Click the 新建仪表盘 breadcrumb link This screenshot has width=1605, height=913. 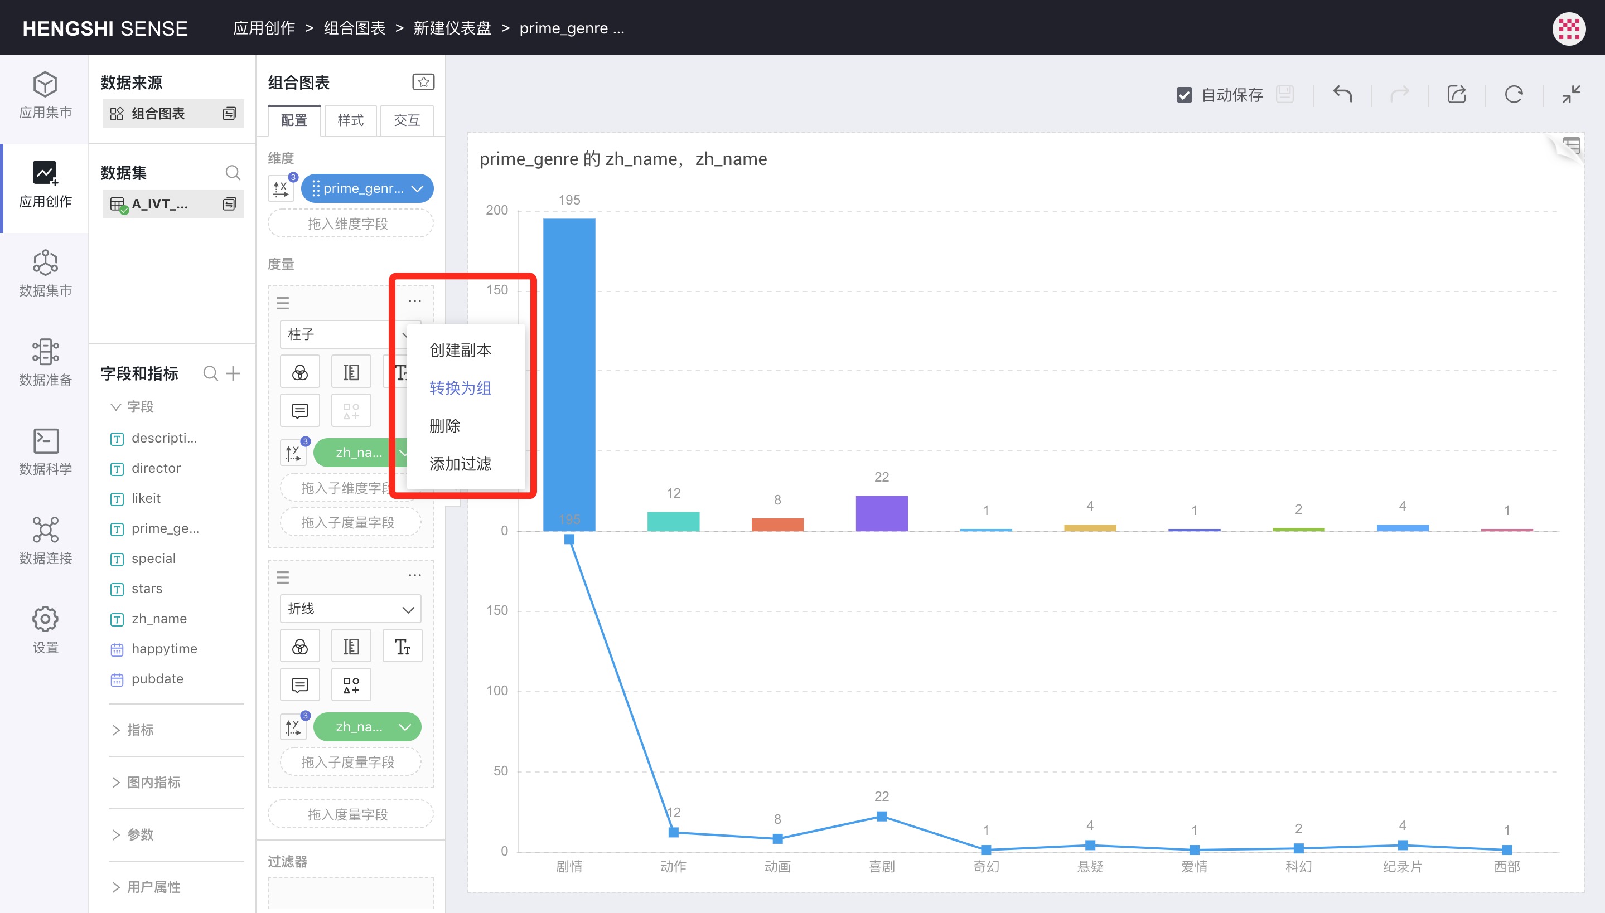452,28
